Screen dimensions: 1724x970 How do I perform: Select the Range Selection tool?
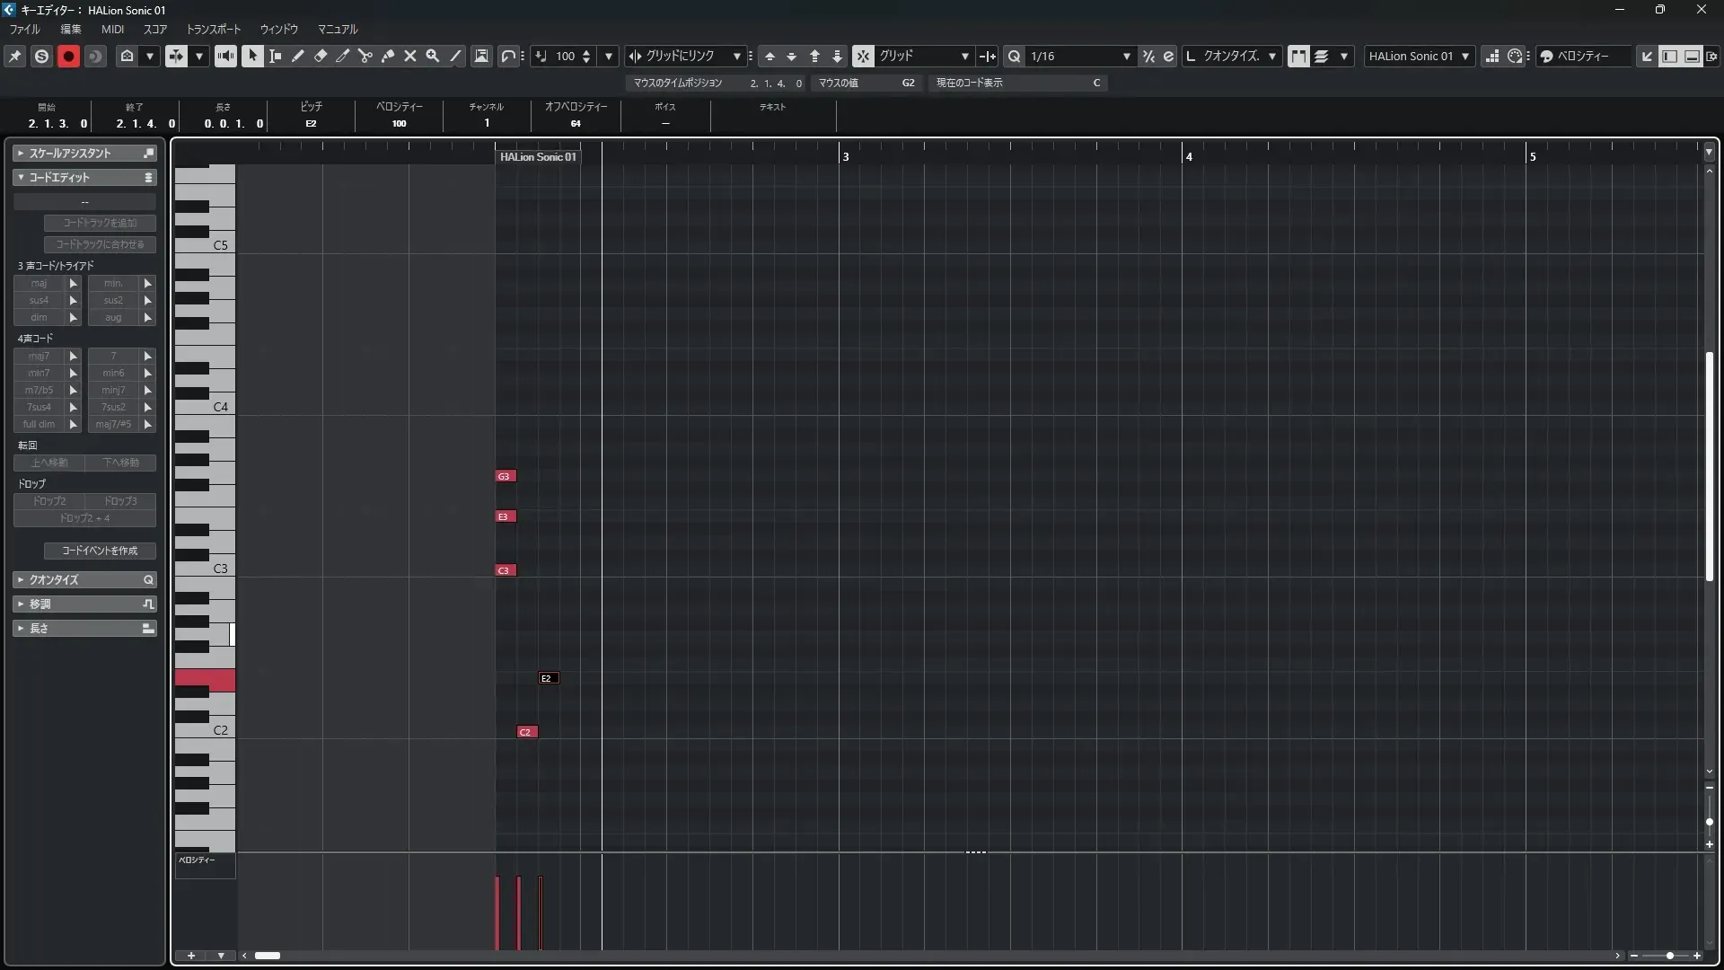(276, 56)
